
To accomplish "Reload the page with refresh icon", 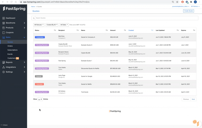I will [11, 2].
